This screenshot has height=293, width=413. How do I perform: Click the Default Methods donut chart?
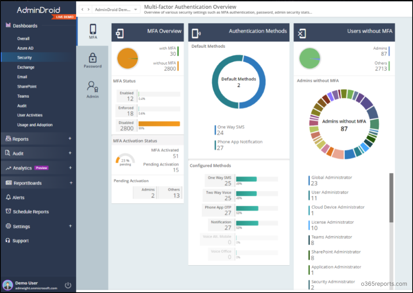239,82
